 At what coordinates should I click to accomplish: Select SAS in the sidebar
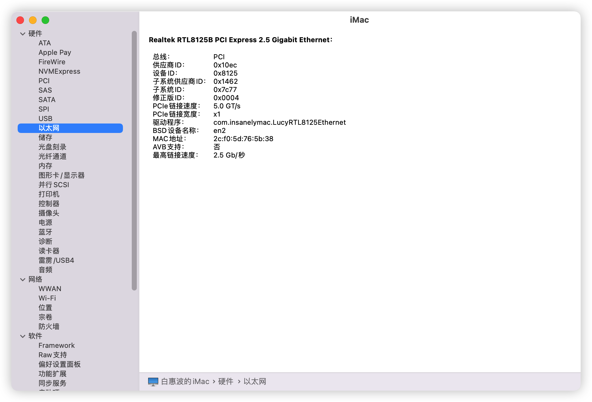pyautogui.click(x=45, y=90)
